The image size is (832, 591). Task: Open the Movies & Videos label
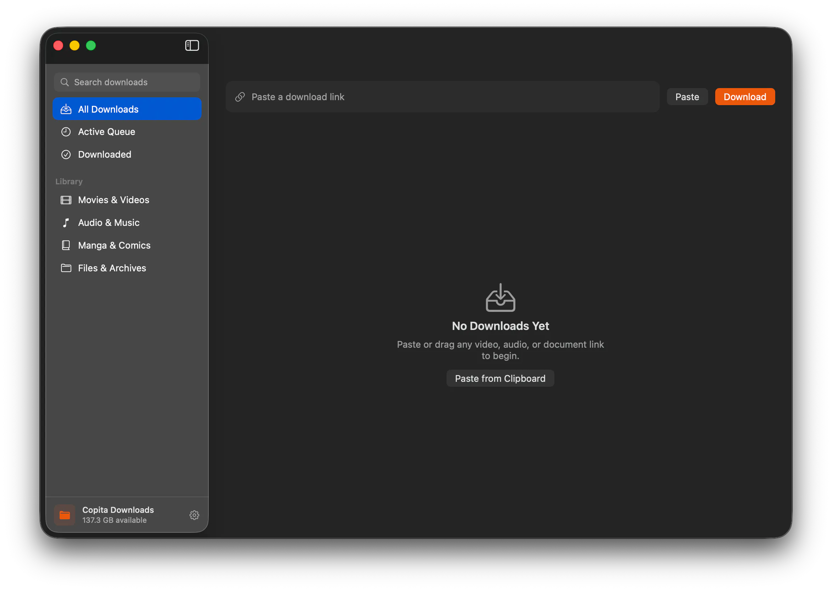coord(114,200)
